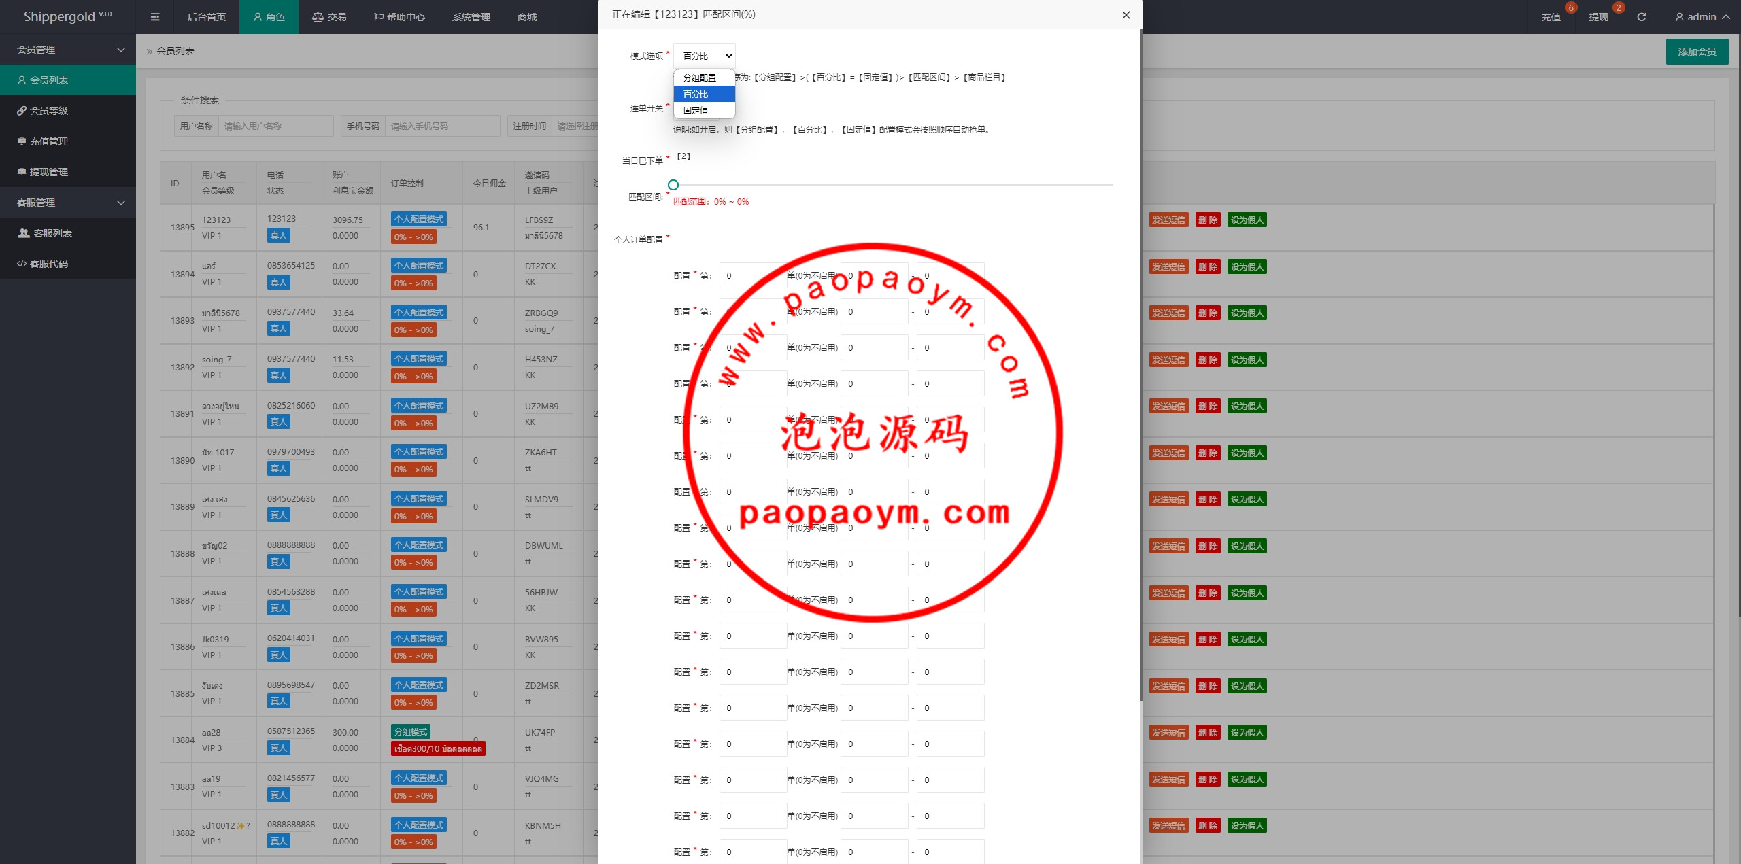
Task: Click the middle of the 匹配区间 slider track
Action: point(893,185)
